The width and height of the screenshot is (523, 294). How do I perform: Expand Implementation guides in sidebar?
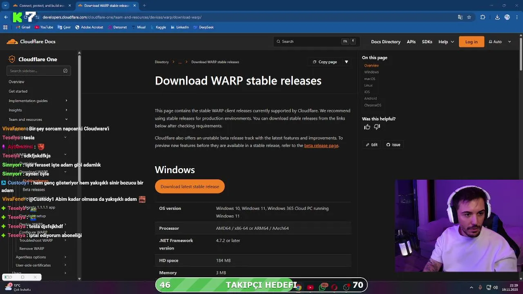tap(66, 101)
